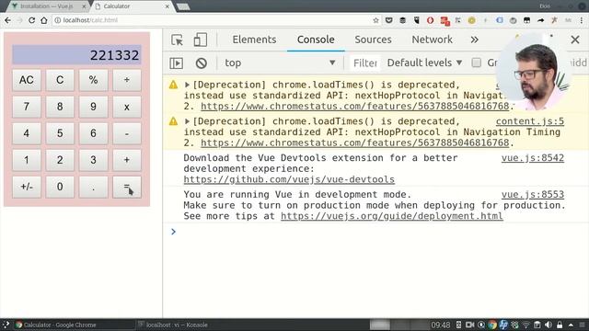Bookmark this page with the star icon
Screen dimensions: 589x331
tap(375, 20)
